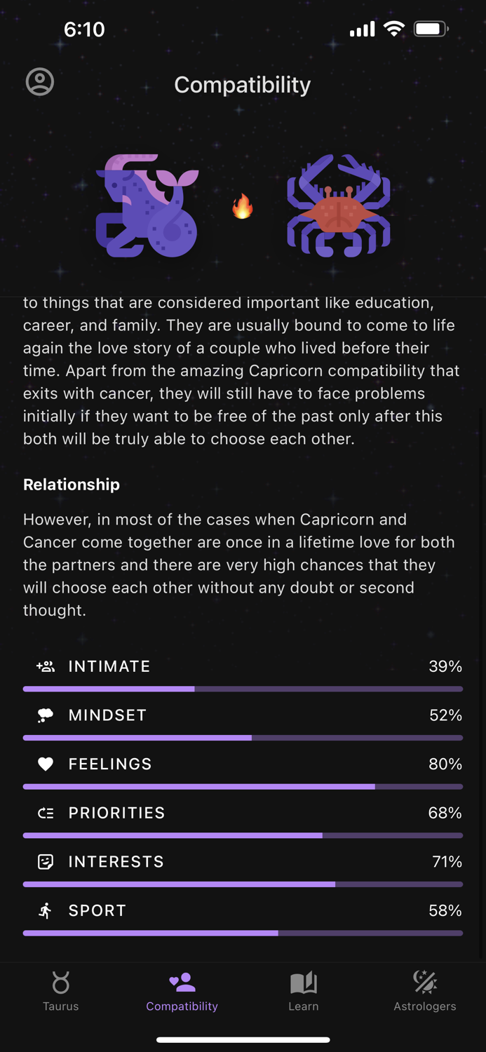Viewport: 486px width, 1052px height.
Task: Click the runner icon beside Sport
Action: (x=45, y=910)
